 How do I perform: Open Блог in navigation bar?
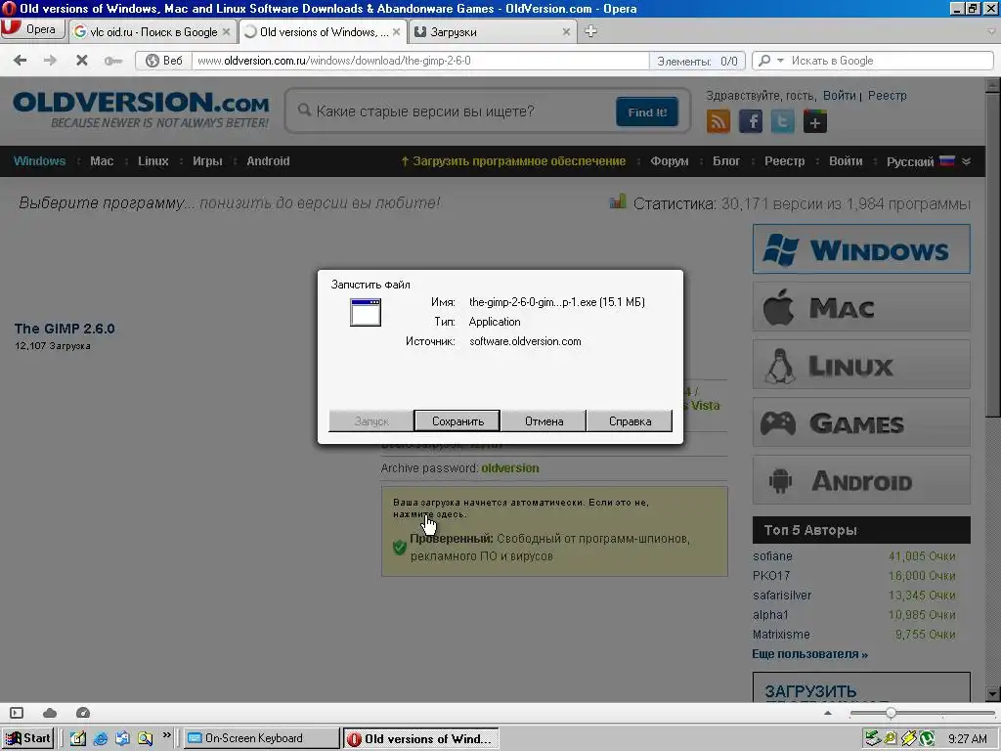coord(726,161)
